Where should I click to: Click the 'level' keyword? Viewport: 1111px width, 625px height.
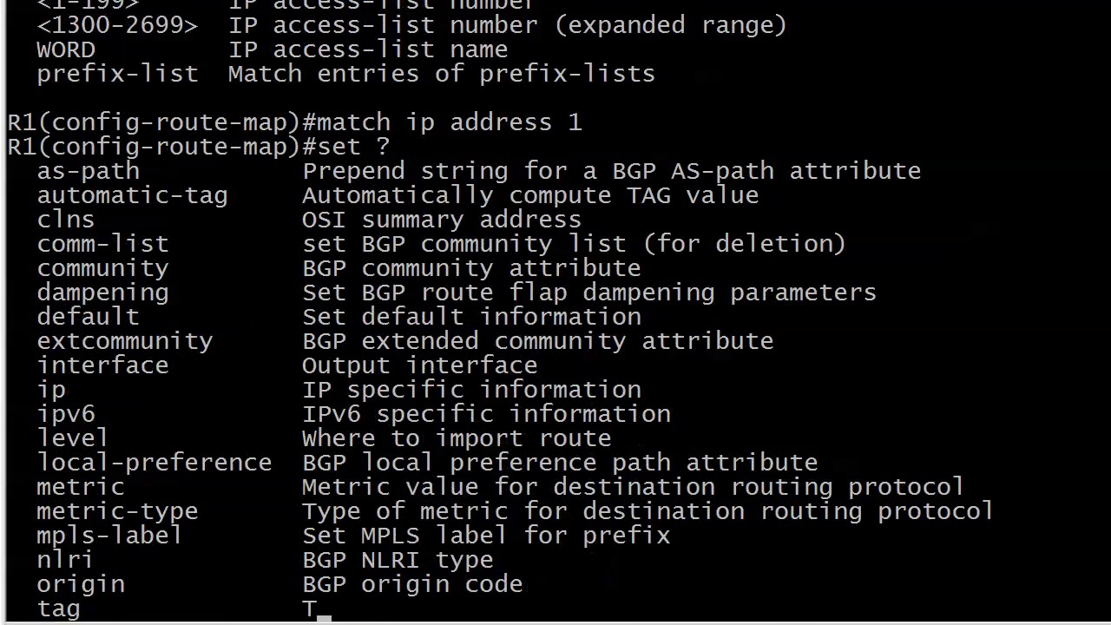[73, 438]
